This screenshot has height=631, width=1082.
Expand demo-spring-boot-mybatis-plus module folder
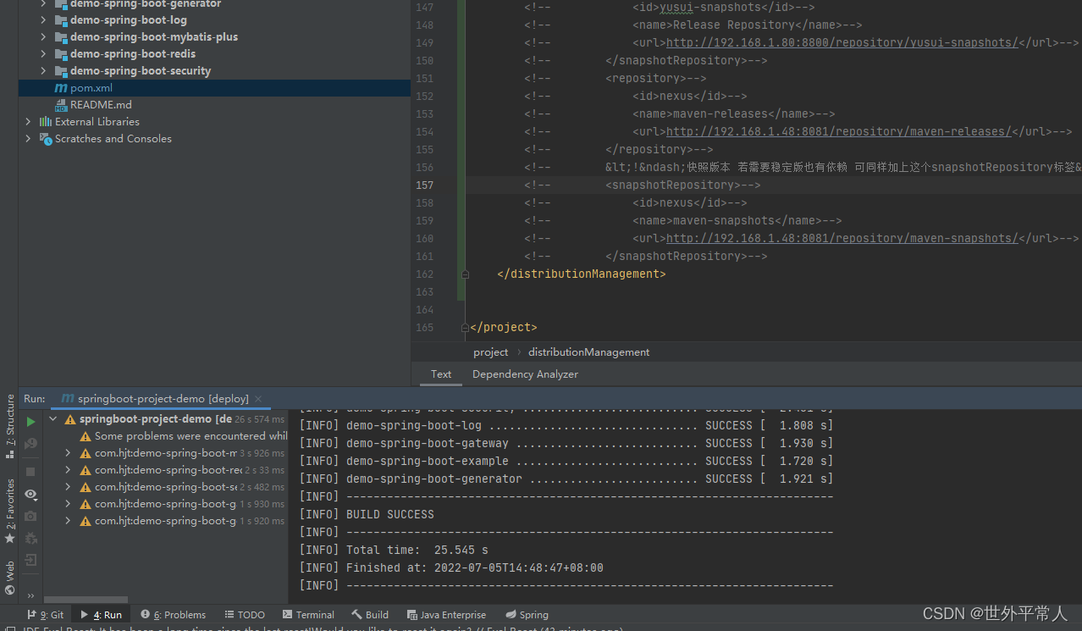(x=44, y=37)
